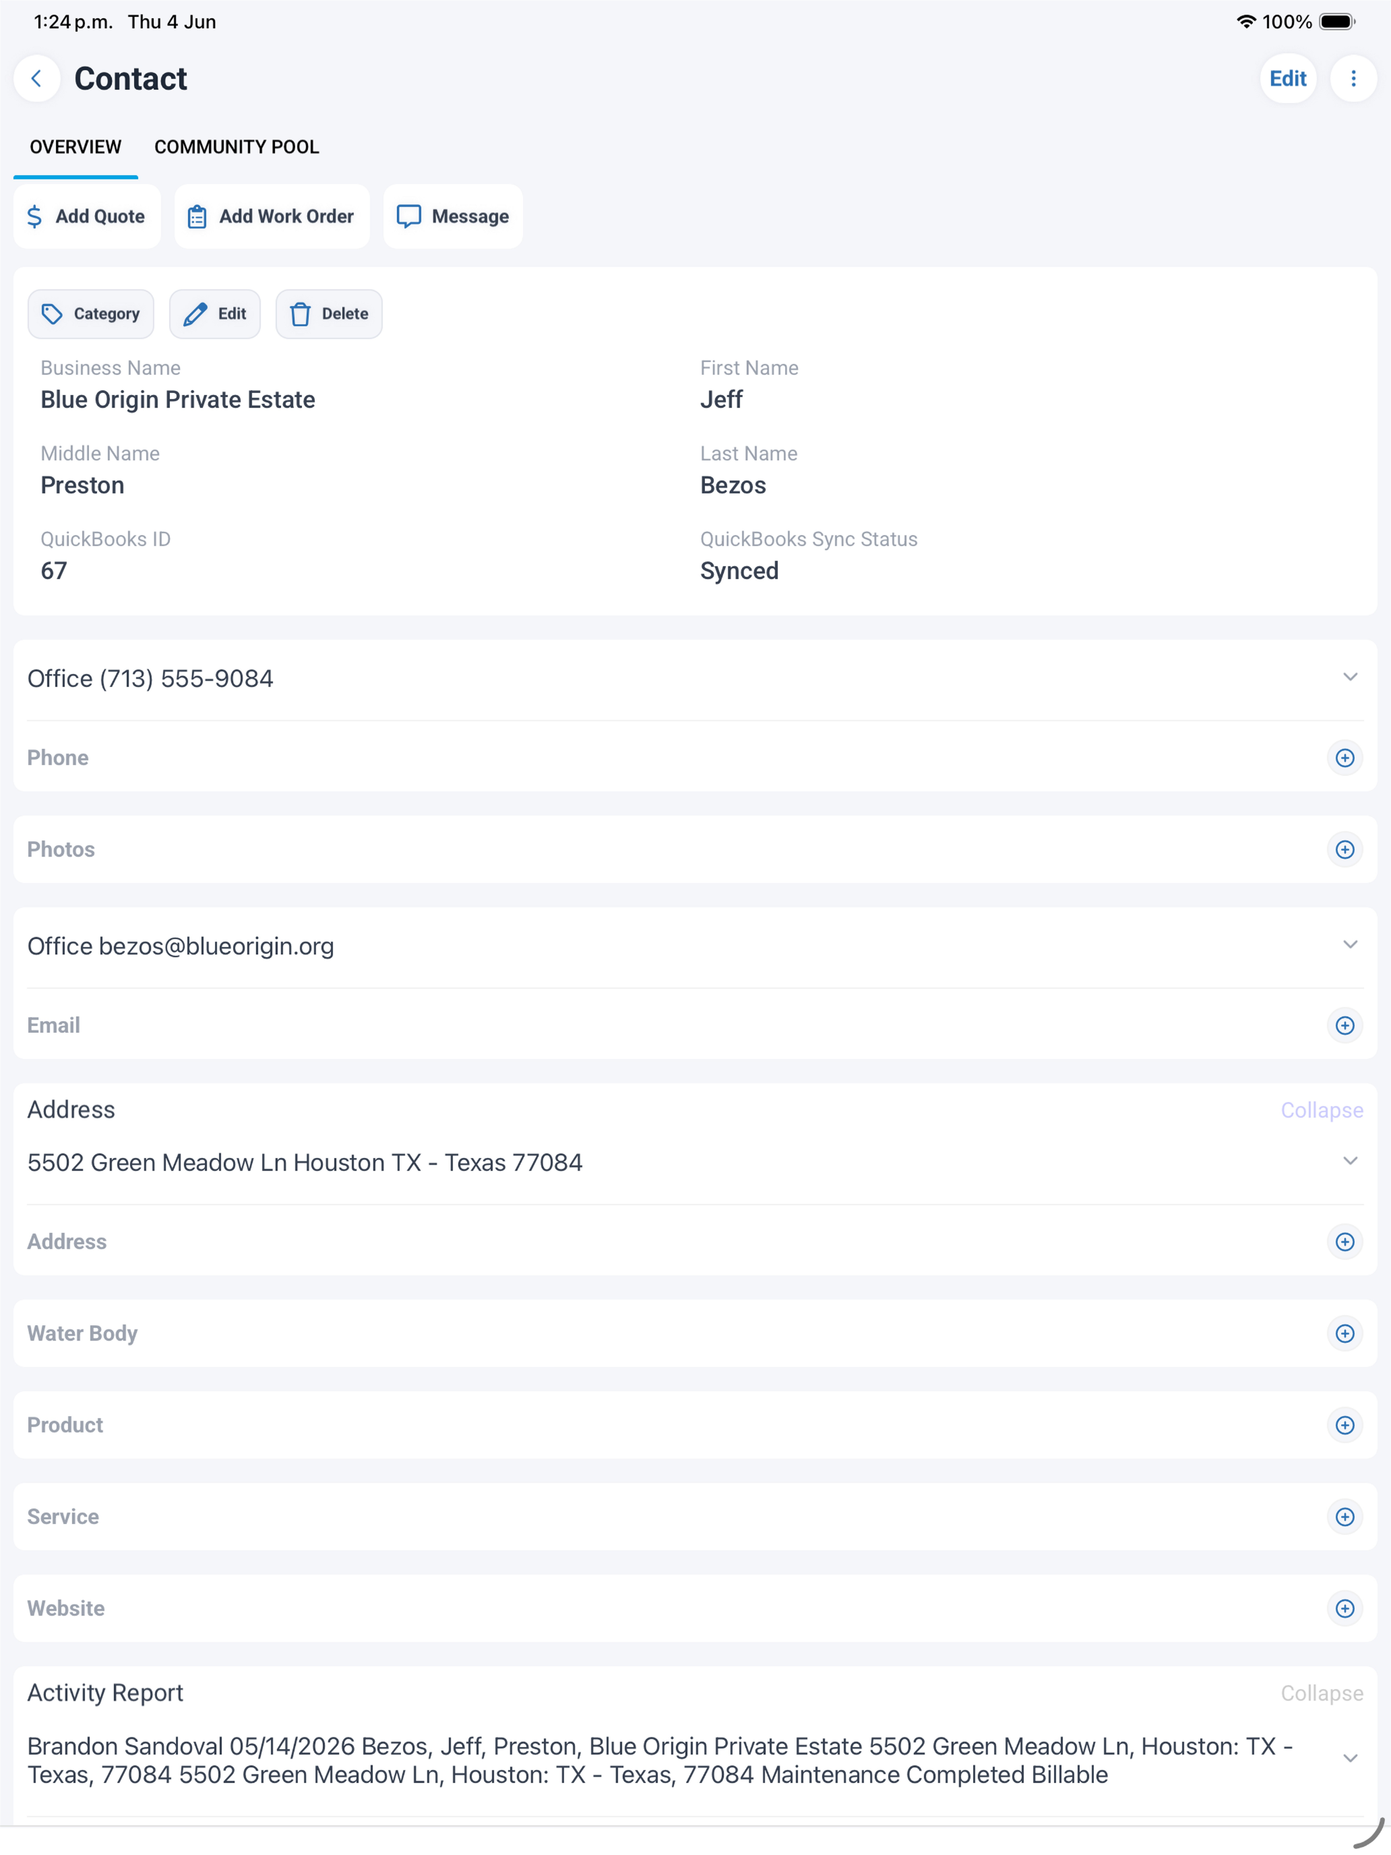Assign a Category to the contact
This screenshot has width=1391, height=1855.
(90, 313)
